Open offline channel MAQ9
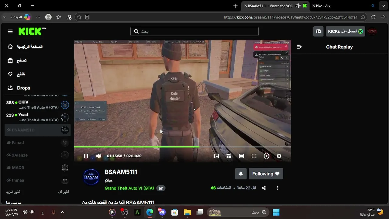The image size is (389, 219). pyautogui.click(x=38, y=168)
